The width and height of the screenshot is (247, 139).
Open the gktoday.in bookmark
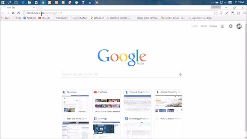coord(97,18)
